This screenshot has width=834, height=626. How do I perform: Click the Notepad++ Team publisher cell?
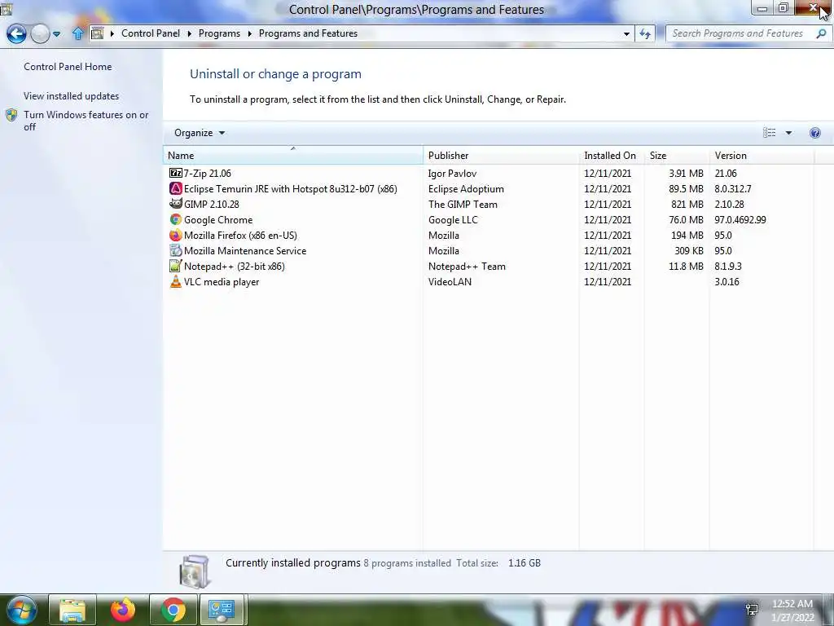click(x=467, y=266)
